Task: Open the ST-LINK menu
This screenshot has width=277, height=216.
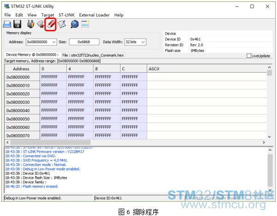Action: pyautogui.click(x=67, y=15)
